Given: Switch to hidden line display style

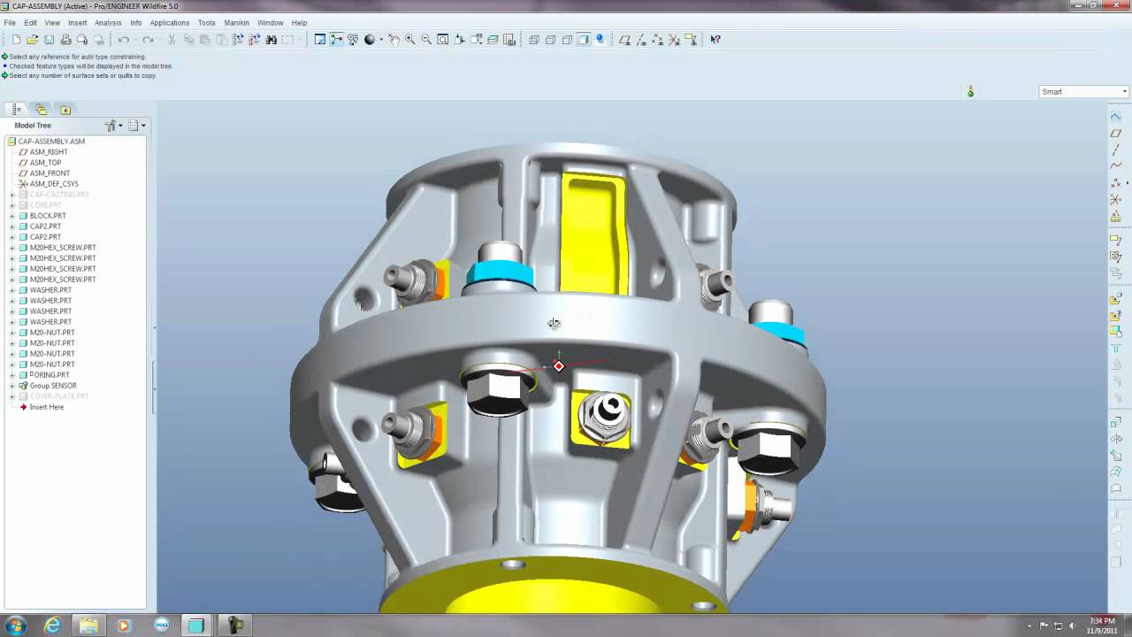Looking at the screenshot, I should click(550, 39).
